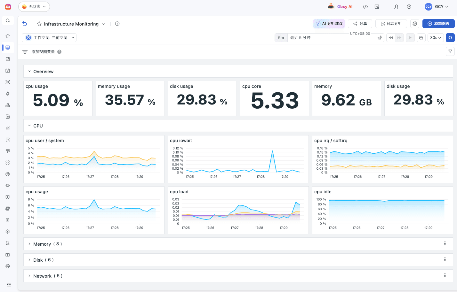
Task: Open drag handle dots on Memory row
Action: [x=445, y=244]
